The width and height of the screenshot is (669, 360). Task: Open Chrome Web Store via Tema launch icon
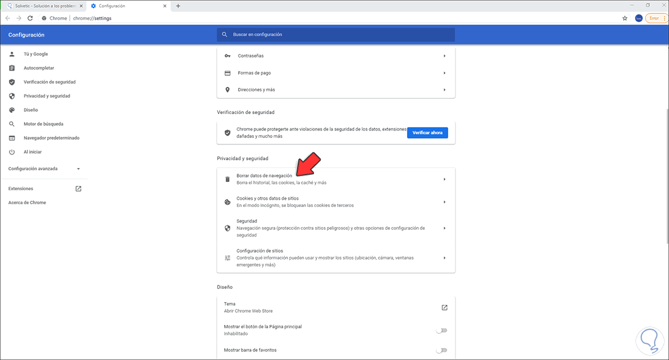[x=444, y=308]
